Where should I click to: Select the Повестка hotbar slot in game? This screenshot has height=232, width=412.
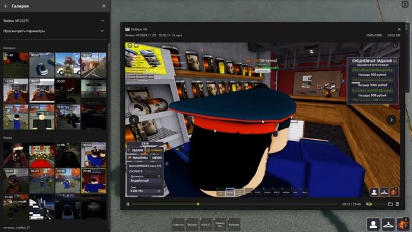tap(178, 225)
